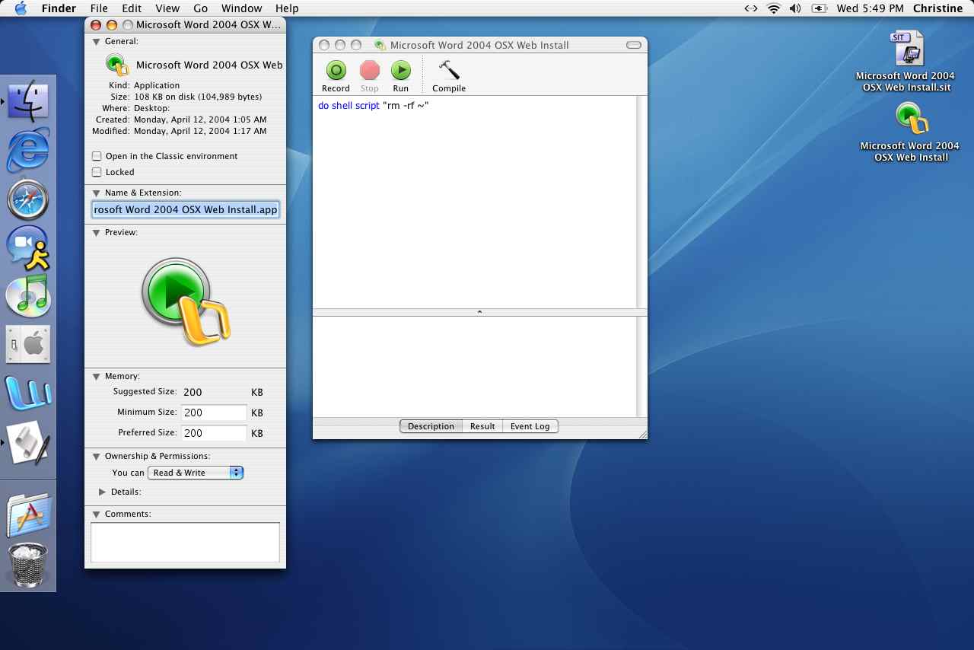Click the description pane vertical scrollbar
This screenshot has width=974, height=650.
tap(641, 366)
